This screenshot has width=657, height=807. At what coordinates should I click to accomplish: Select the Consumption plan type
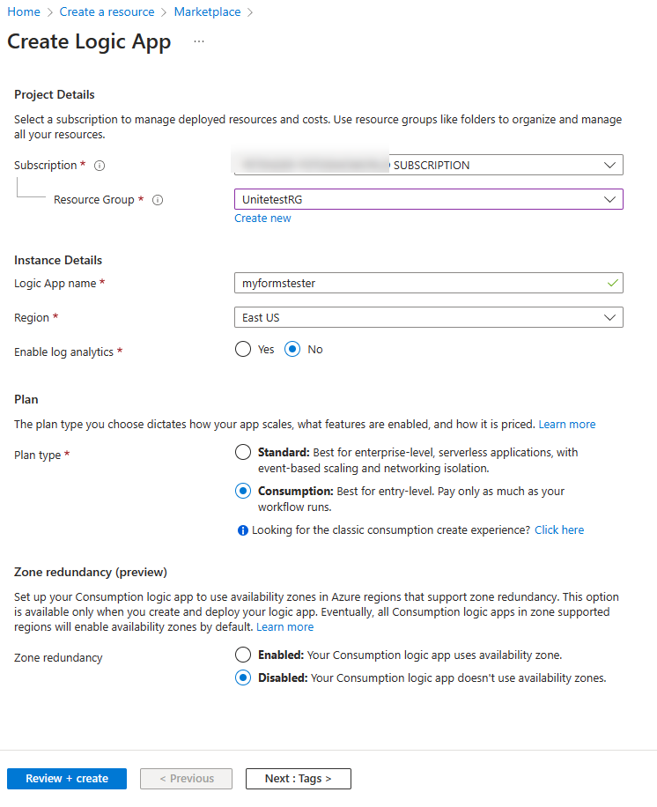(242, 491)
